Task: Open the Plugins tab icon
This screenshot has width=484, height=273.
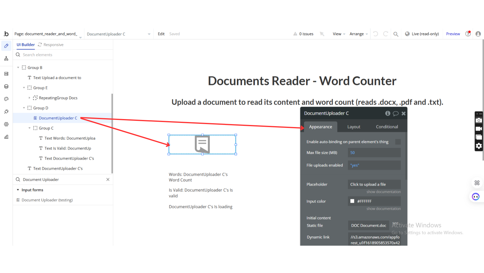Action: (6, 112)
